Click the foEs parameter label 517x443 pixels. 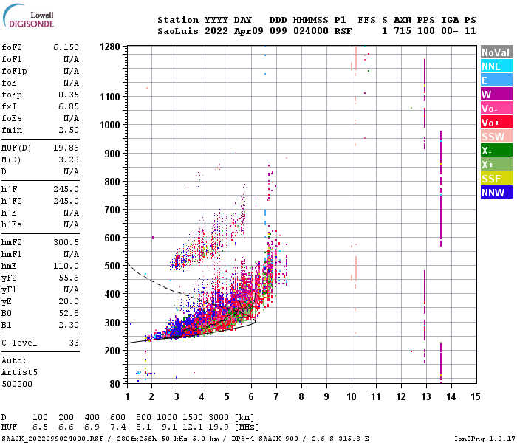point(12,118)
